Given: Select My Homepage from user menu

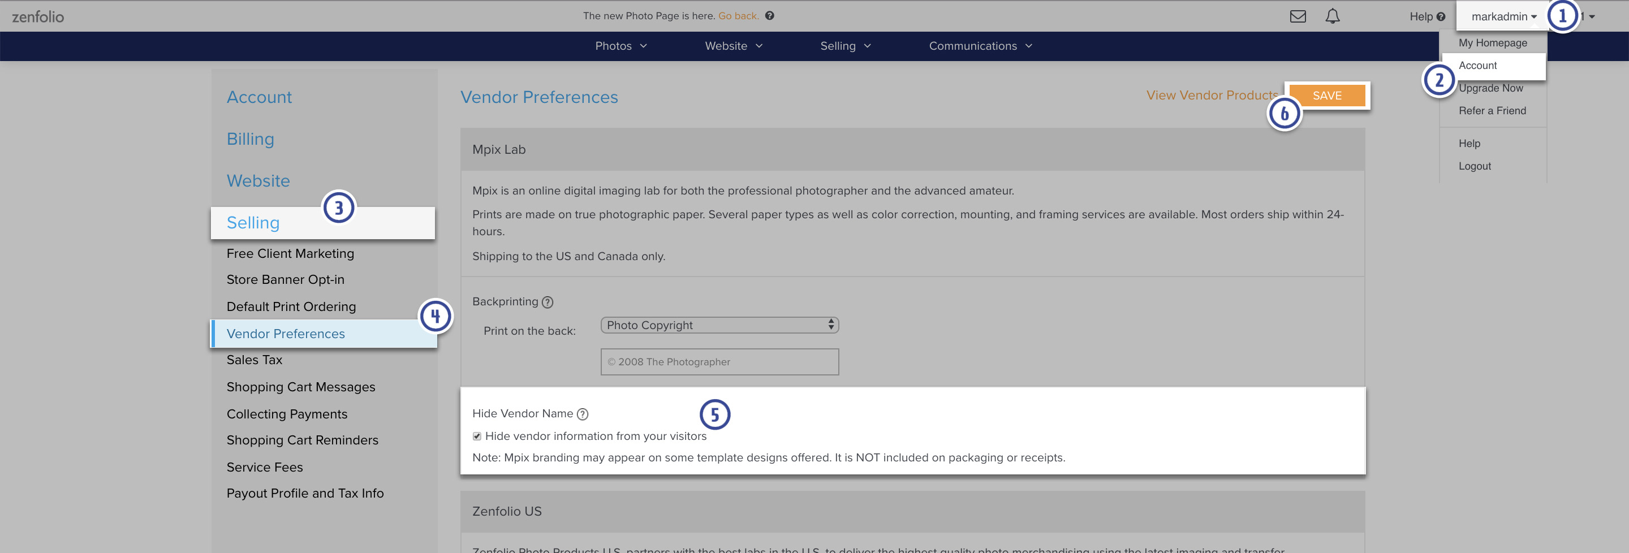Looking at the screenshot, I should tap(1493, 43).
